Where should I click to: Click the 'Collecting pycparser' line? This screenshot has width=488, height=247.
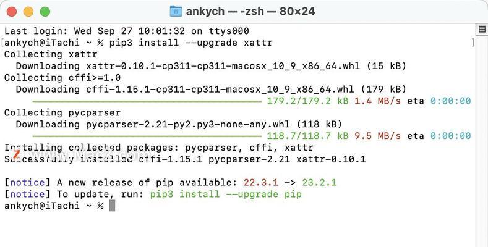click(62, 112)
